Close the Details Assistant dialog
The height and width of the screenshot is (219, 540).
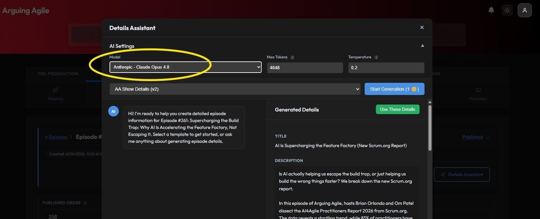tap(422, 28)
